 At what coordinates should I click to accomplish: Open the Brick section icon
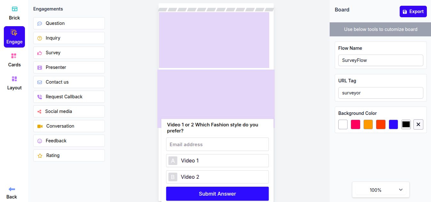(x=14, y=9)
